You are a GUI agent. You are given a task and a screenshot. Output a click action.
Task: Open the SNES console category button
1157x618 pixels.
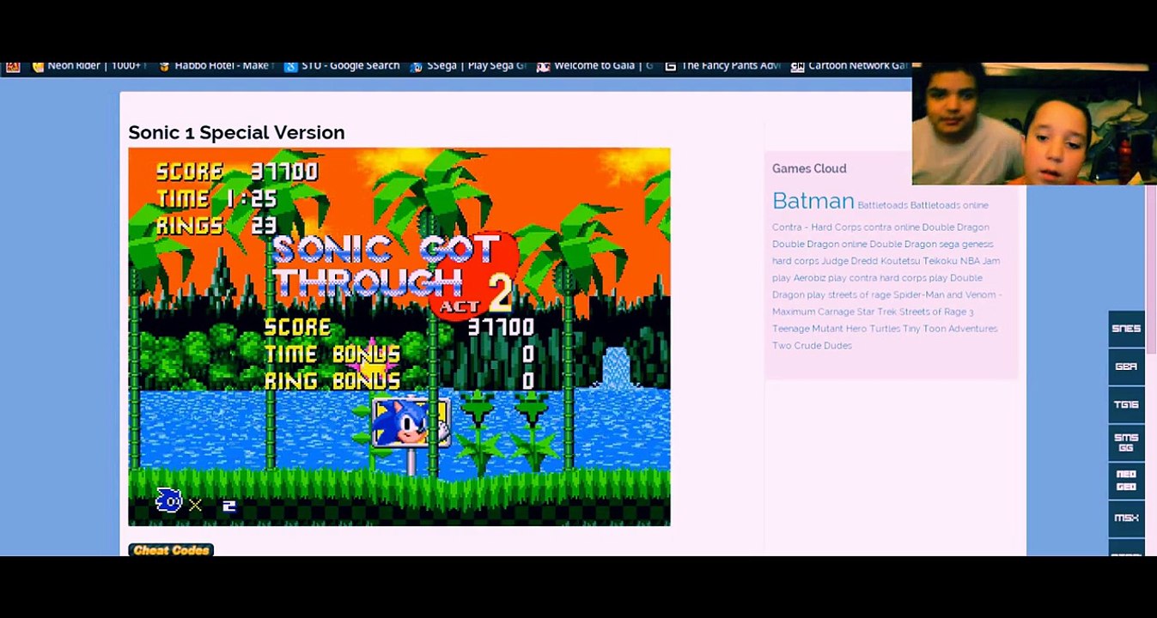pyautogui.click(x=1126, y=329)
